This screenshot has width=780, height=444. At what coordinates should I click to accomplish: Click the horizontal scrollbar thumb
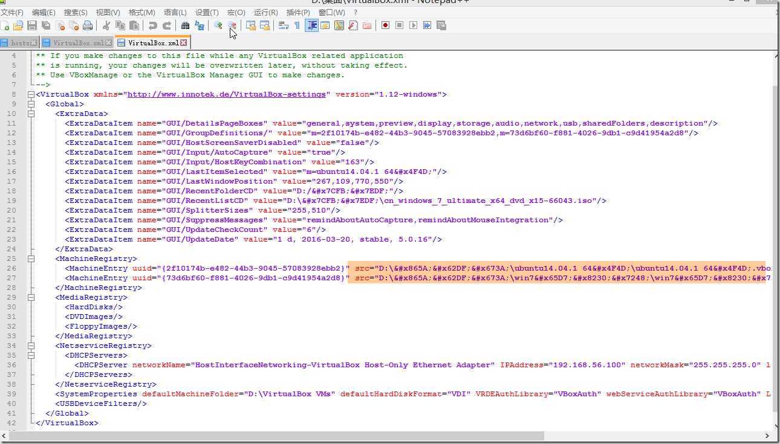coord(276,435)
